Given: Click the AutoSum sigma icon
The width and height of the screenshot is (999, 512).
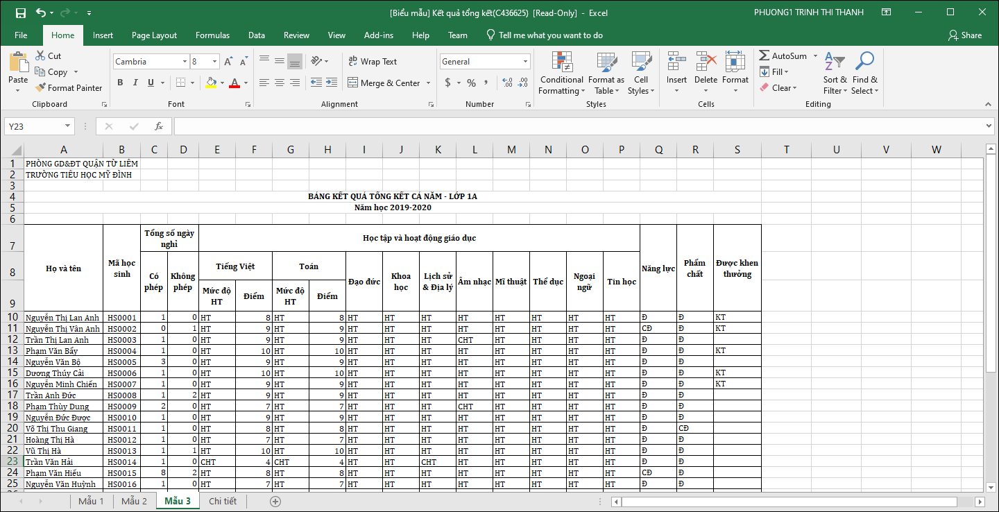Looking at the screenshot, I should [765, 56].
